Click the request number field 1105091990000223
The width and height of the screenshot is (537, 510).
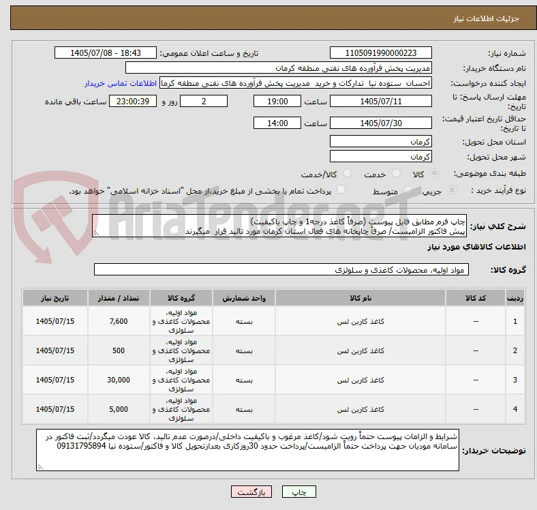(380, 52)
